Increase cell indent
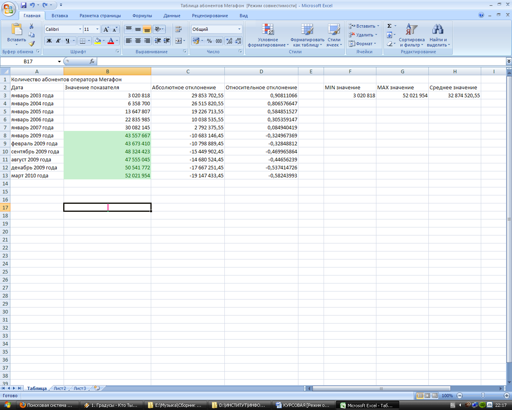Viewport: 512px width, 410px height. [x=167, y=41]
